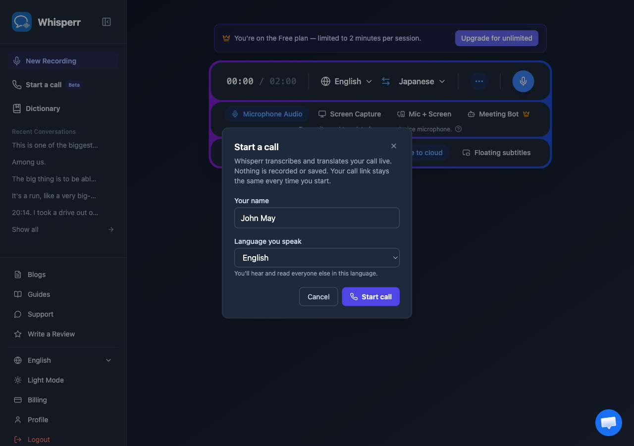Image resolution: width=634 pixels, height=446 pixels.
Task: Open conversation "The big thing is to be abl..."
Action: [x=54, y=179]
